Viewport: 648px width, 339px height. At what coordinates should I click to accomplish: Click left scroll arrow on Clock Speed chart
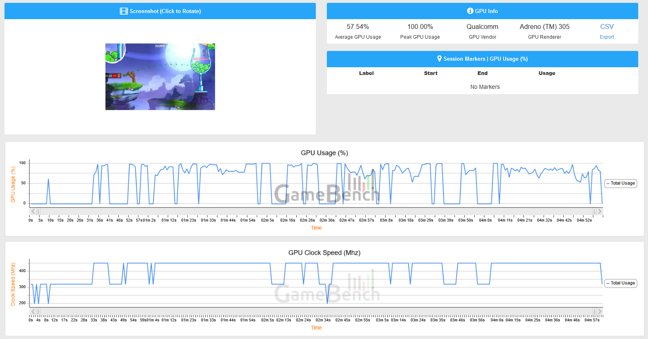33,311
